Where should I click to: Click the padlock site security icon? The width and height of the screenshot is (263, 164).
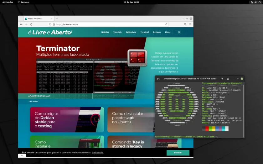(x=54, y=24)
